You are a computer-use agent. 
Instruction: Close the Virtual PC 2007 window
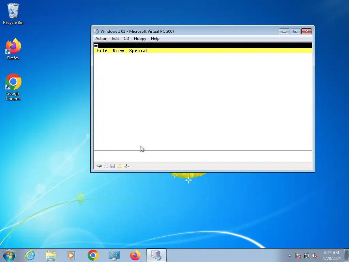point(306,31)
